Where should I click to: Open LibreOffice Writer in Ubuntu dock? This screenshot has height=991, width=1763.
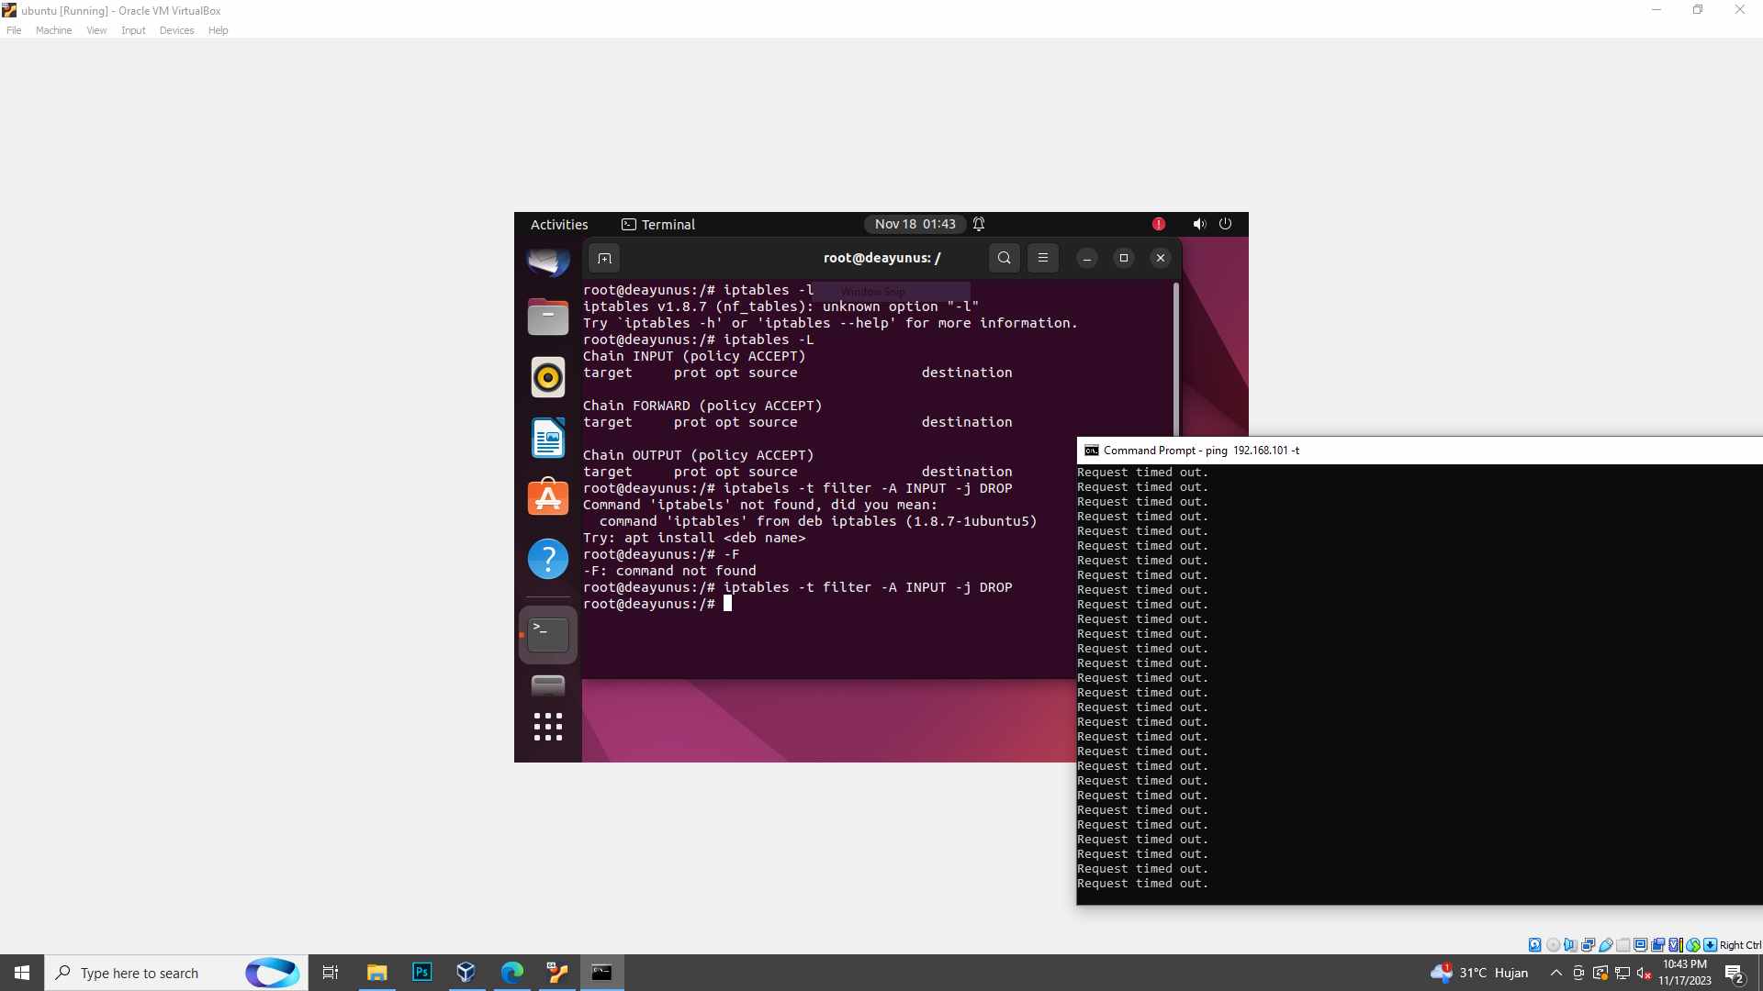(548, 438)
